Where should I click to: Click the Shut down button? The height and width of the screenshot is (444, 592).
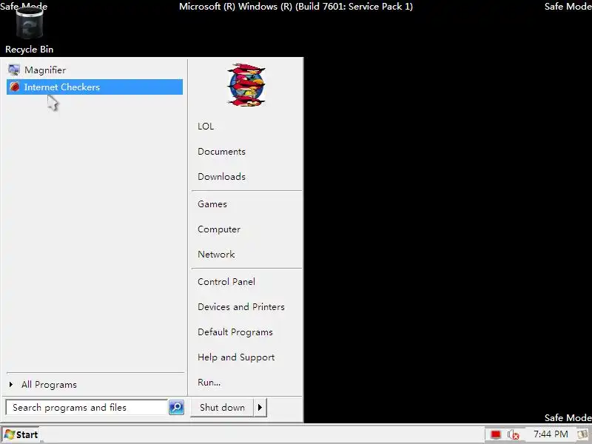click(x=222, y=408)
